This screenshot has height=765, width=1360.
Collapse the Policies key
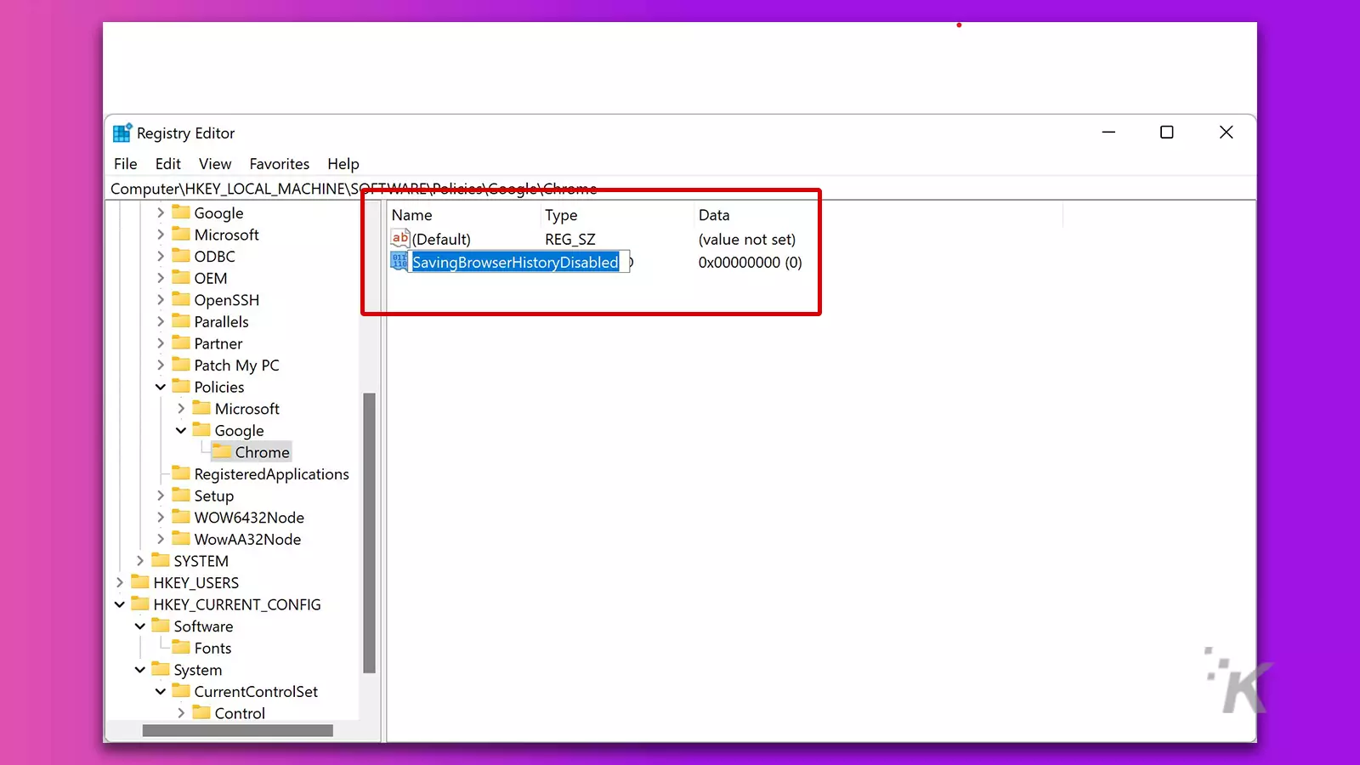[x=161, y=387]
